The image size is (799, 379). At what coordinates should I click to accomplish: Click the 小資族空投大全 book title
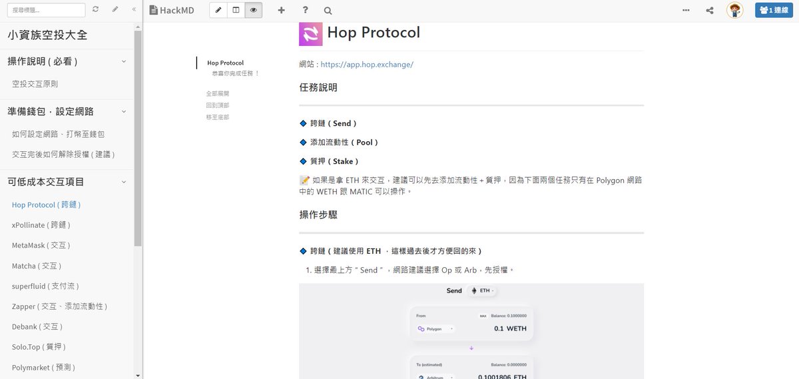pos(47,35)
